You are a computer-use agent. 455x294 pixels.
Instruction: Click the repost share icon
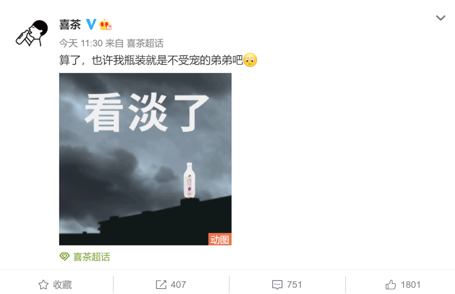click(x=161, y=285)
